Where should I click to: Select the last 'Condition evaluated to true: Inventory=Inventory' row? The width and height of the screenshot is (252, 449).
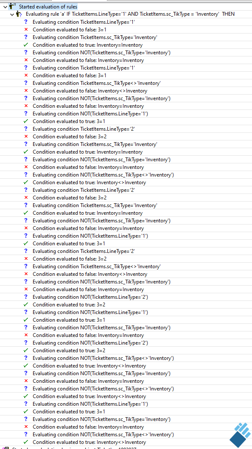[x=88, y=213]
